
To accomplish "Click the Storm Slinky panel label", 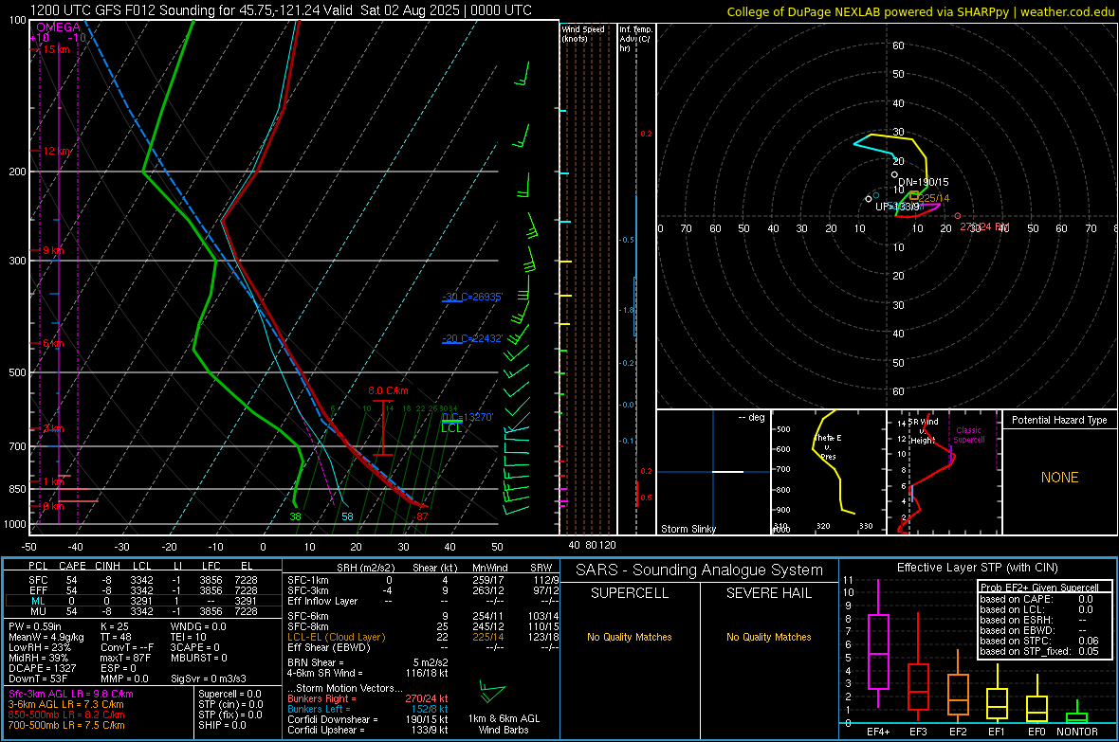I will (688, 529).
